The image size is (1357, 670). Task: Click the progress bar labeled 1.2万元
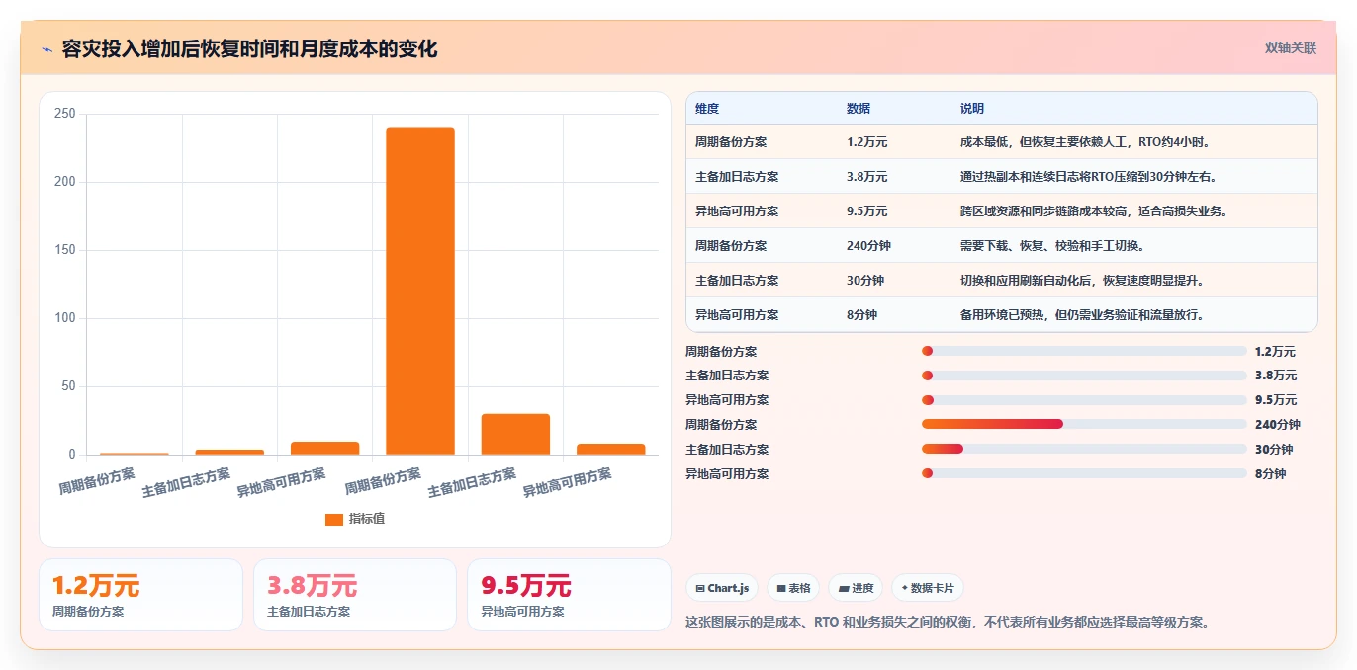1084,352
